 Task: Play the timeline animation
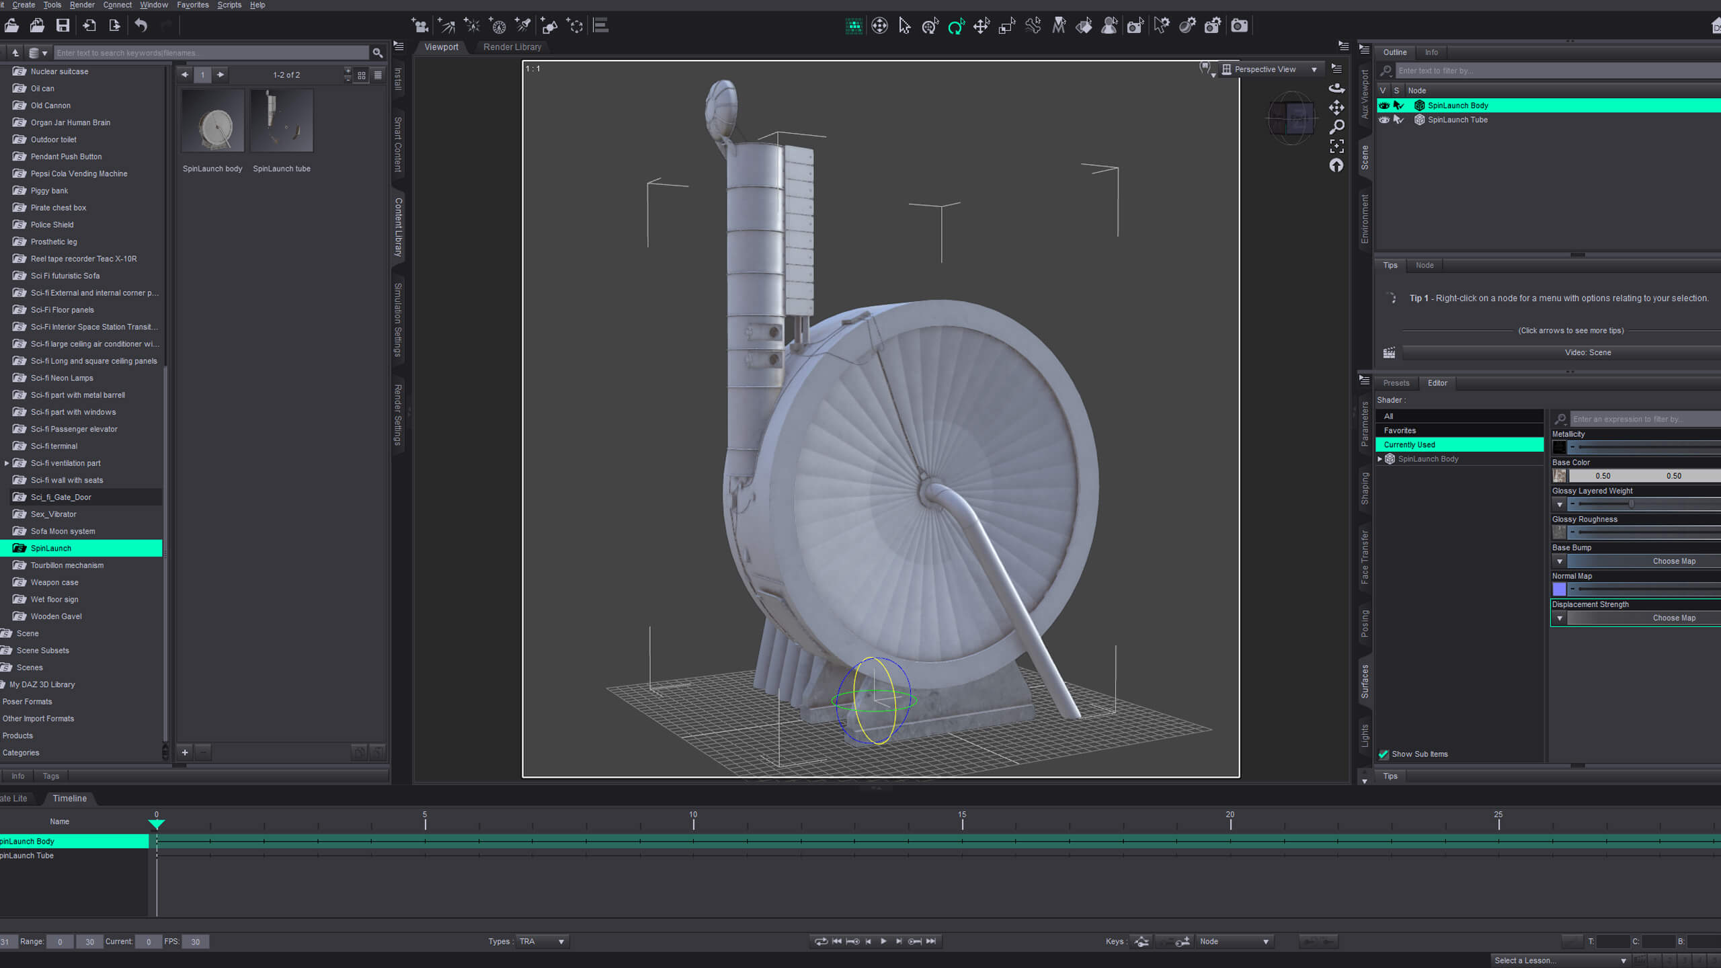[x=883, y=941]
